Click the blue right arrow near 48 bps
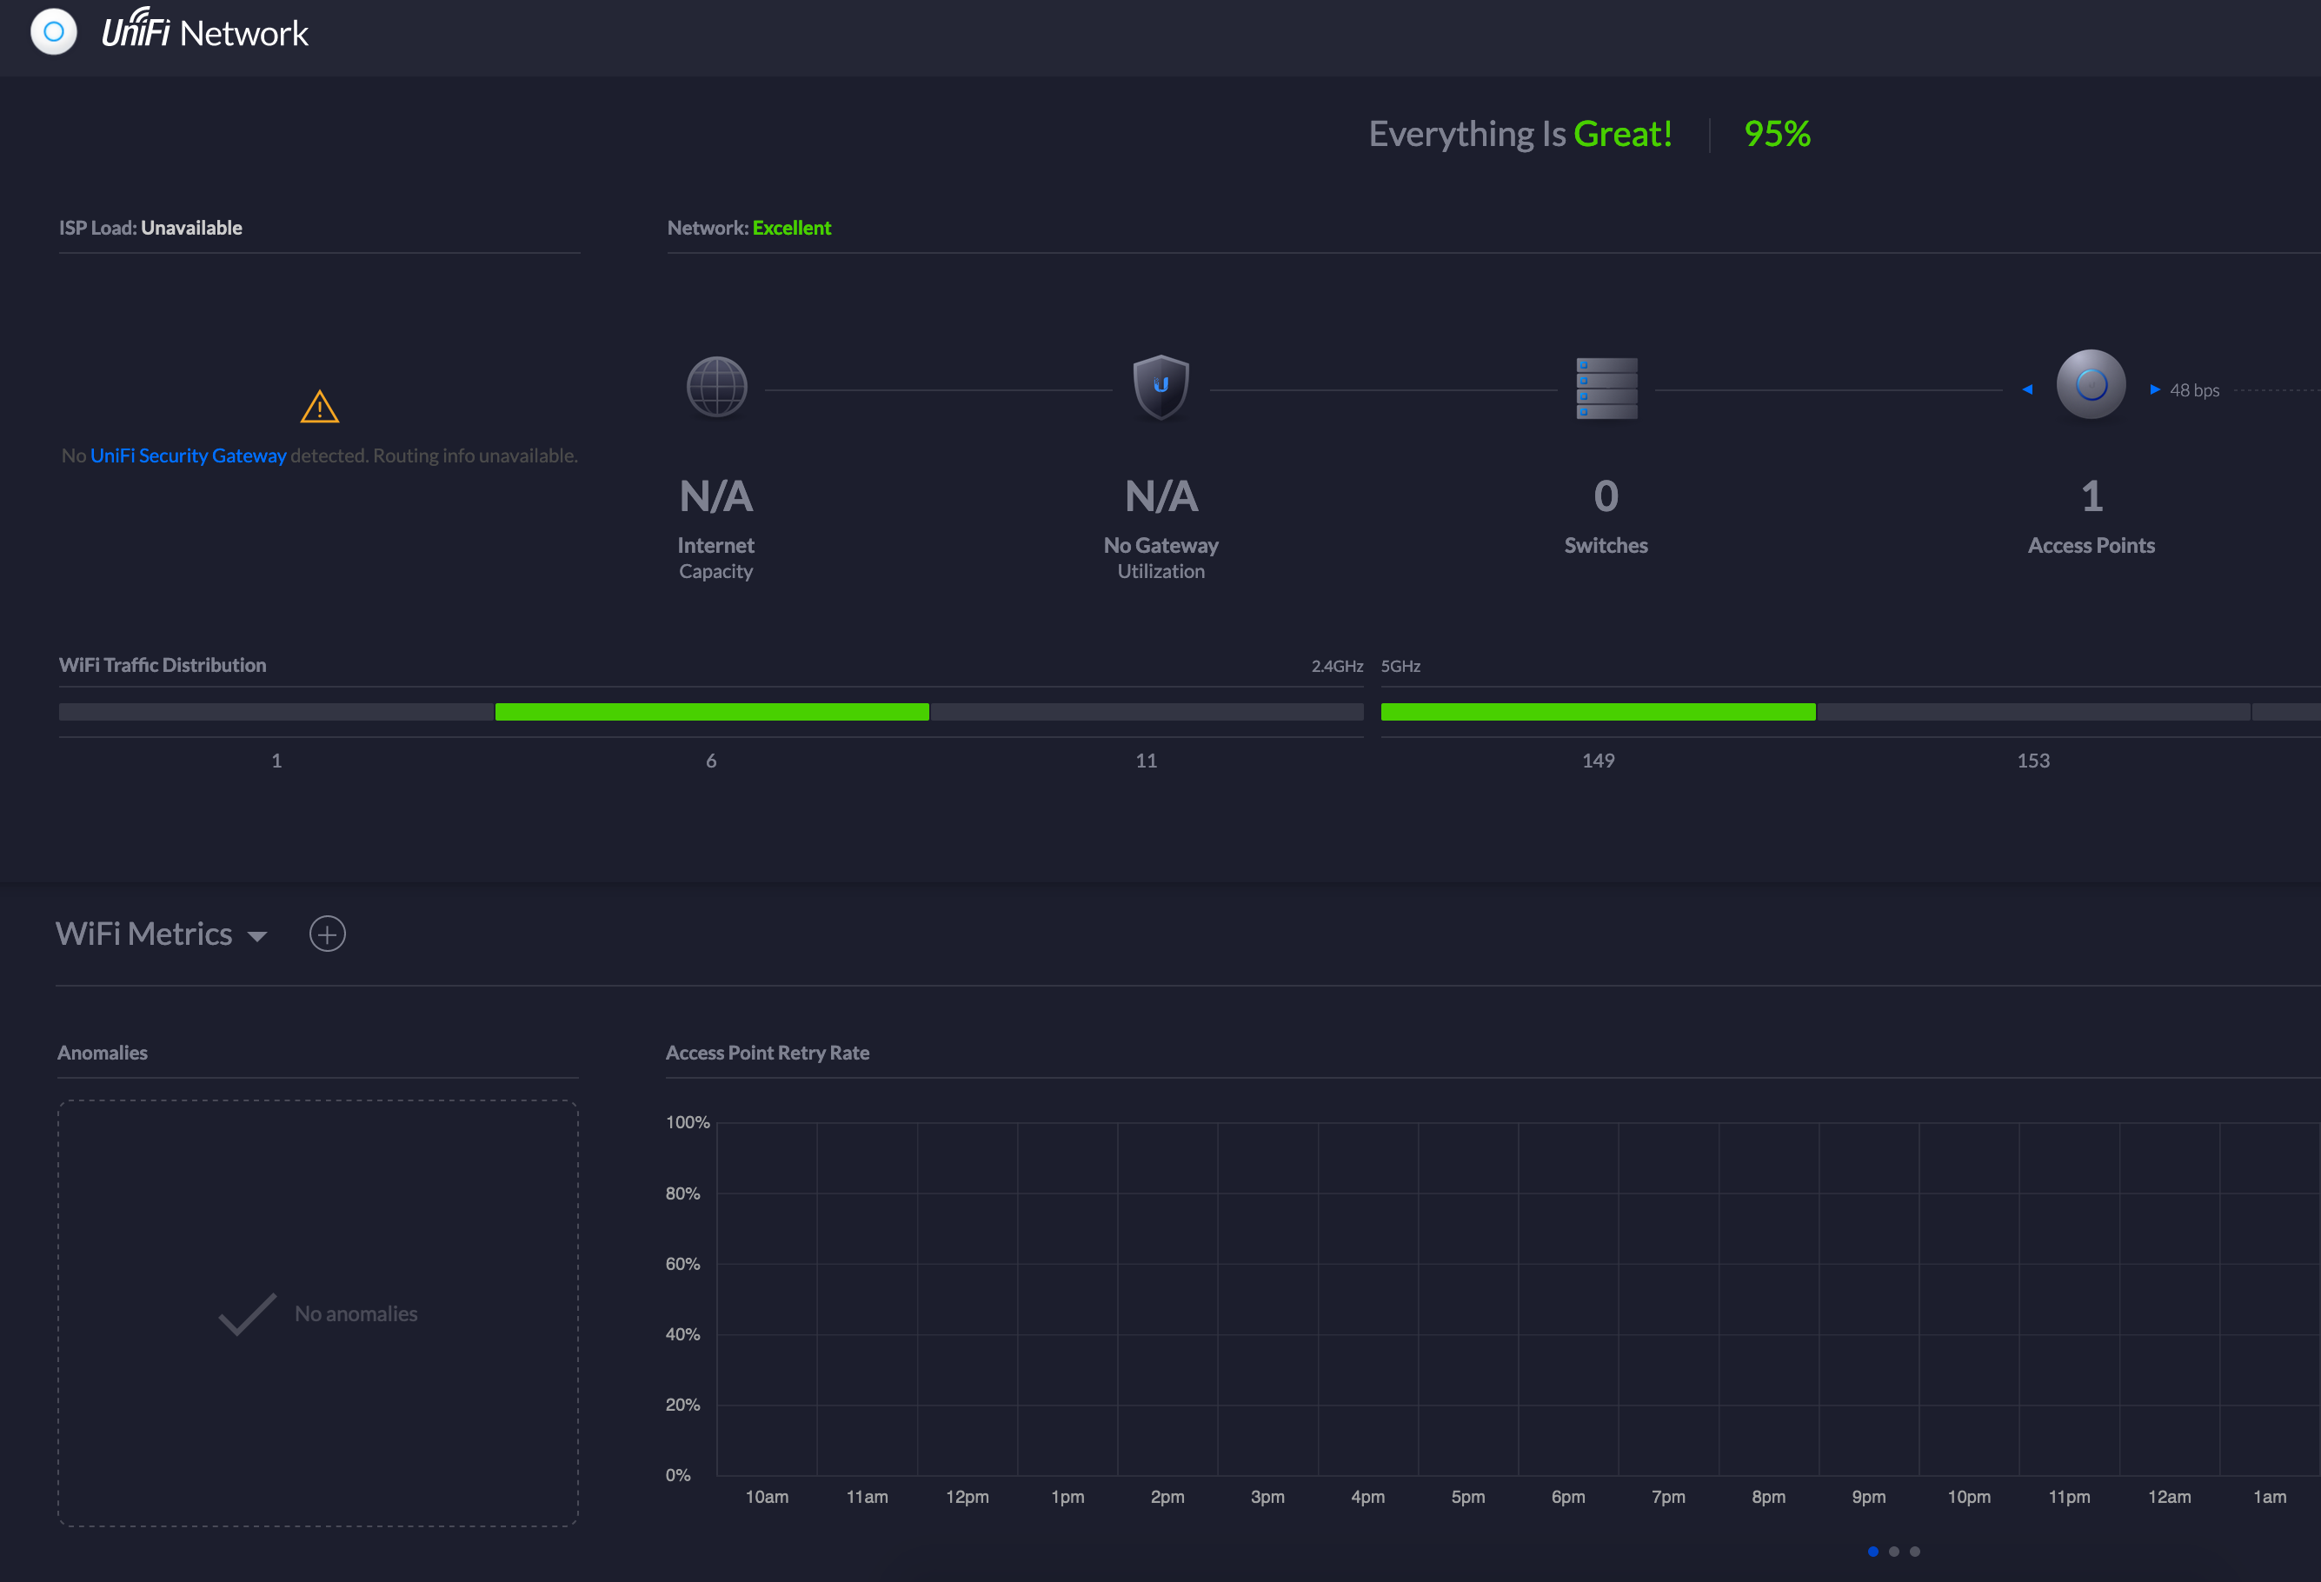 pyautogui.click(x=2154, y=389)
